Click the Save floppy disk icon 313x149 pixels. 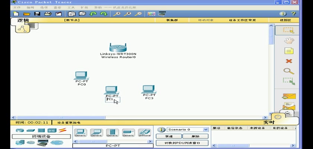coord(37,14)
